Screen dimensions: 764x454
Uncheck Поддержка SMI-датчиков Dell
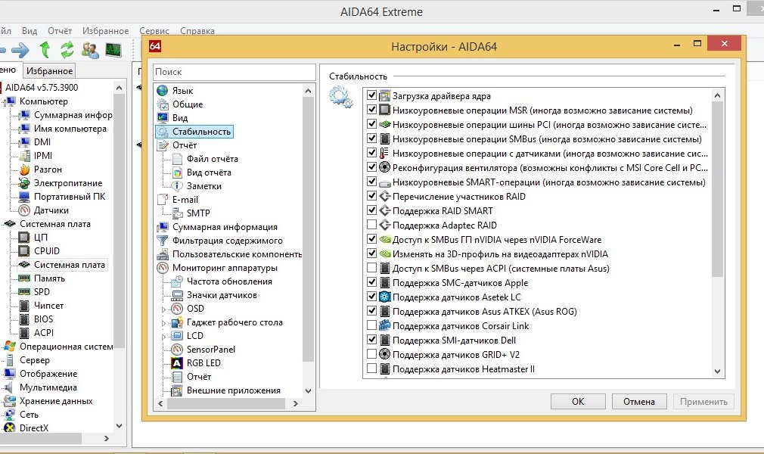pos(371,340)
